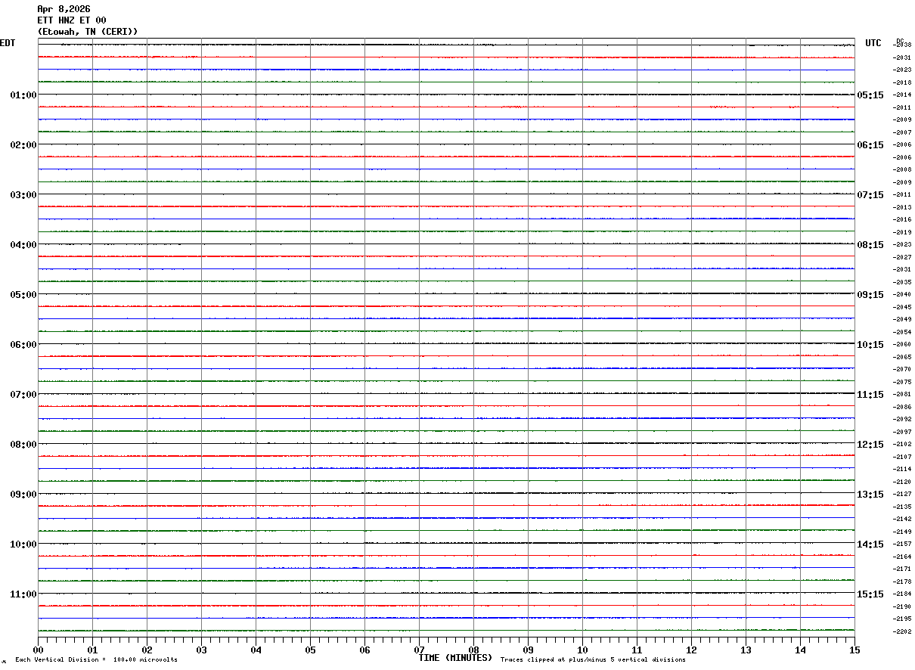Click the 05:00 EDT time label

(x=23, y=295)
